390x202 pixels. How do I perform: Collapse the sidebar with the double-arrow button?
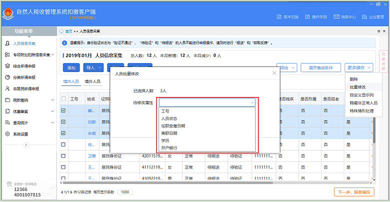[x=26, y=144]
